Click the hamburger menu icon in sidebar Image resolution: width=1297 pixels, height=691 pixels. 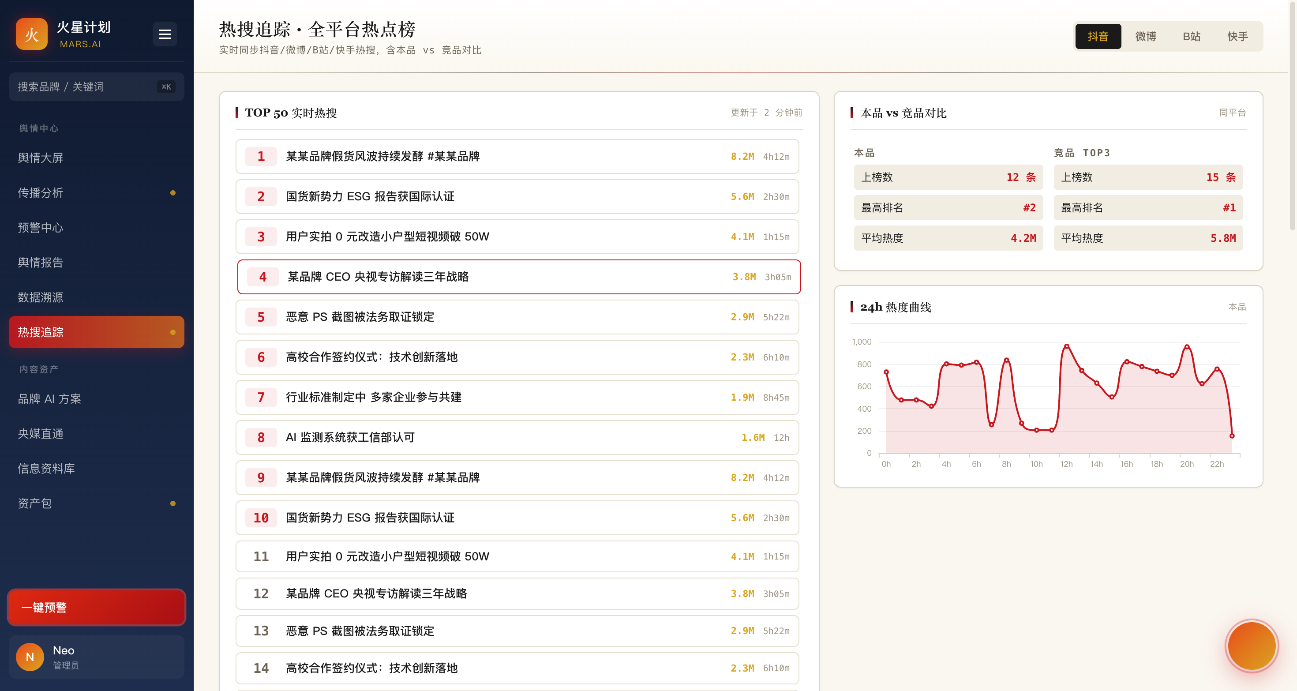165,34
